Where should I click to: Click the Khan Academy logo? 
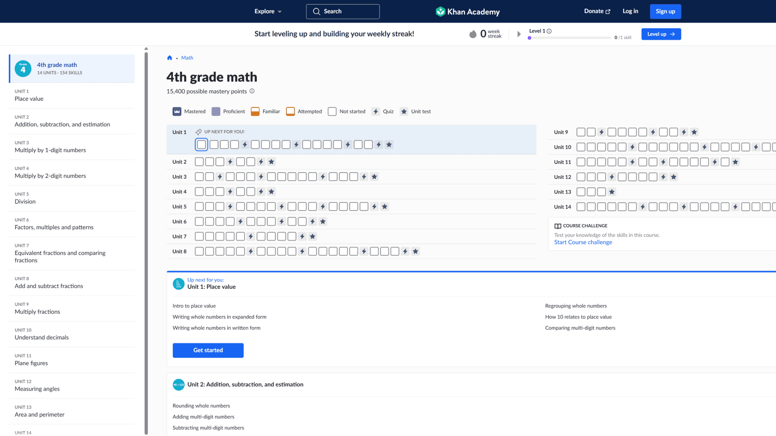(467, 11)
